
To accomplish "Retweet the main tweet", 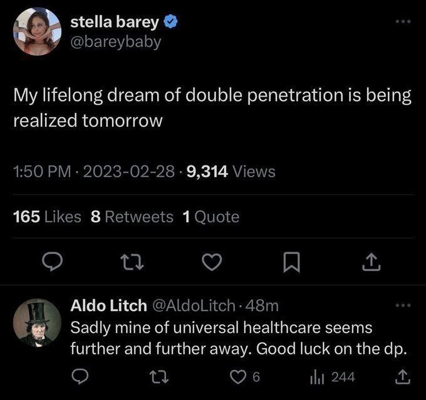I will click(x=132, y=262).
